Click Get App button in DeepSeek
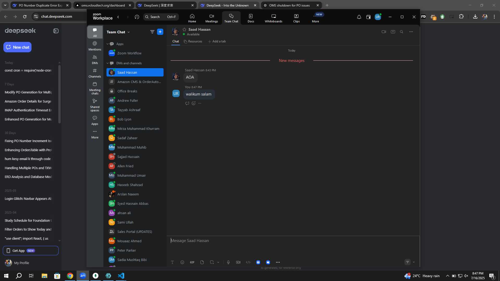This screenshot has width=500, height=281. coord(31,251)
